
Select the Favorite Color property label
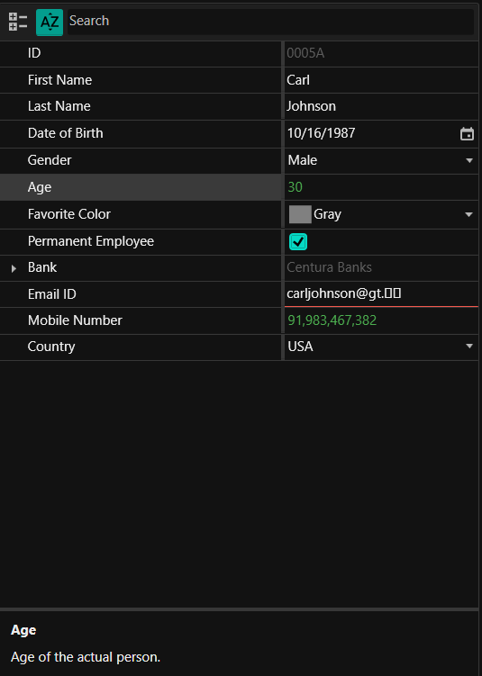69,214
